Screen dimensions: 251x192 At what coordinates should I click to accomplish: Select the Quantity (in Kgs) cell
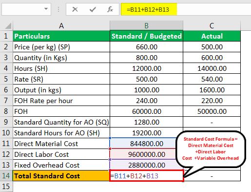point(61,58)
